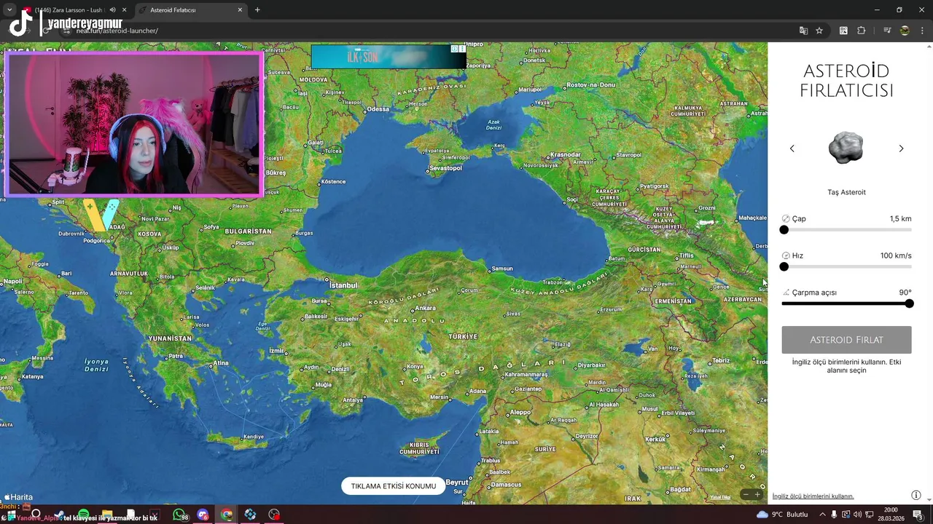Show the previous asteroid type
This screenshot has height=524, width=933.
(x=792, y=148)
